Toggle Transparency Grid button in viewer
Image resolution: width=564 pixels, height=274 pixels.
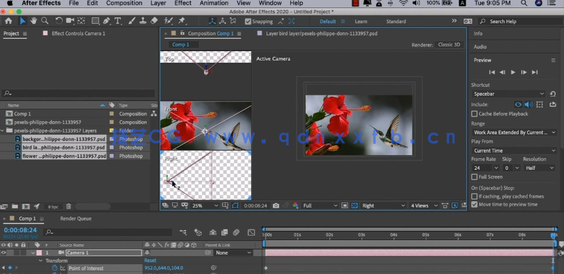click(355, 206)
